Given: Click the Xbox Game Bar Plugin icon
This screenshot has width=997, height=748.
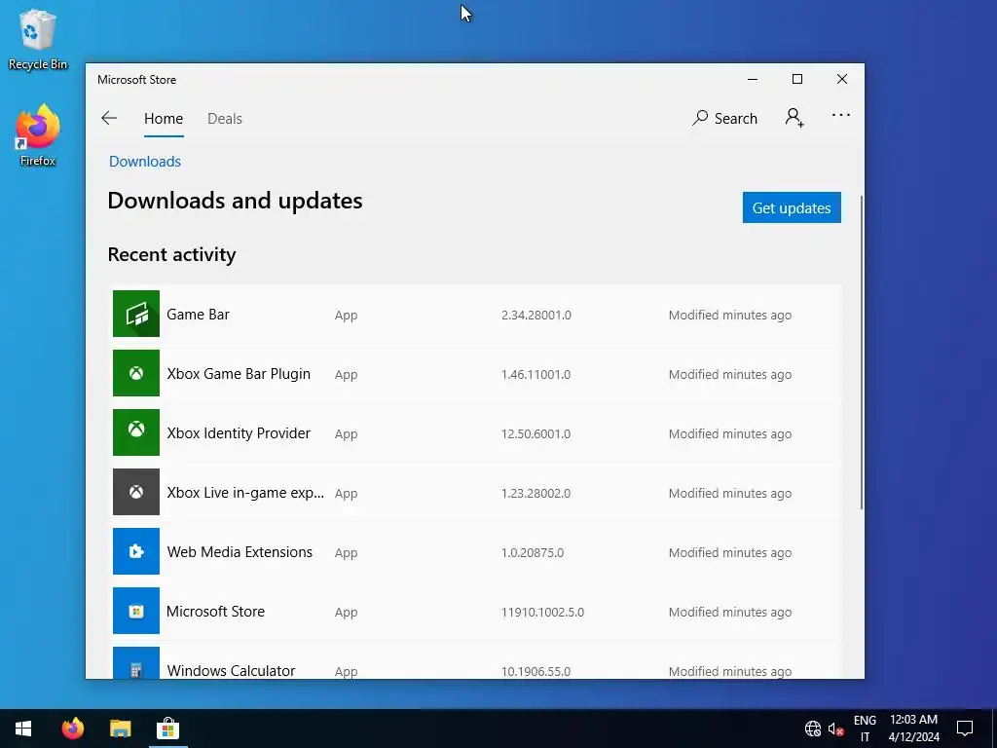Looking at the screenshot, I should 136,373.
